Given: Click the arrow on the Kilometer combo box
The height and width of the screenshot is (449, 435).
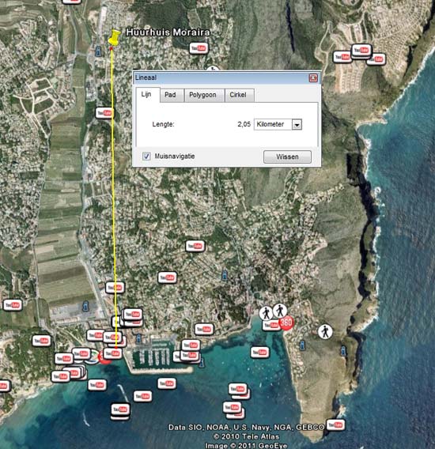Looking at the screenshot, I should click(x=297, y=125).
